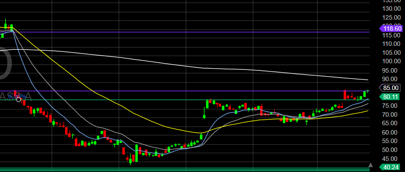Click the 130.00 axis value
Image resolution: width=405 pixels, height=172 pixels.
[391, 8]
